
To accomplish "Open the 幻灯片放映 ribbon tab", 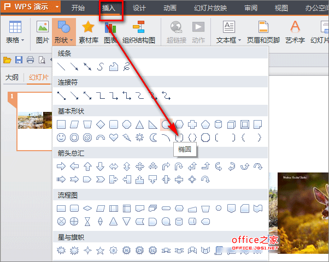I will pos(210,8).
